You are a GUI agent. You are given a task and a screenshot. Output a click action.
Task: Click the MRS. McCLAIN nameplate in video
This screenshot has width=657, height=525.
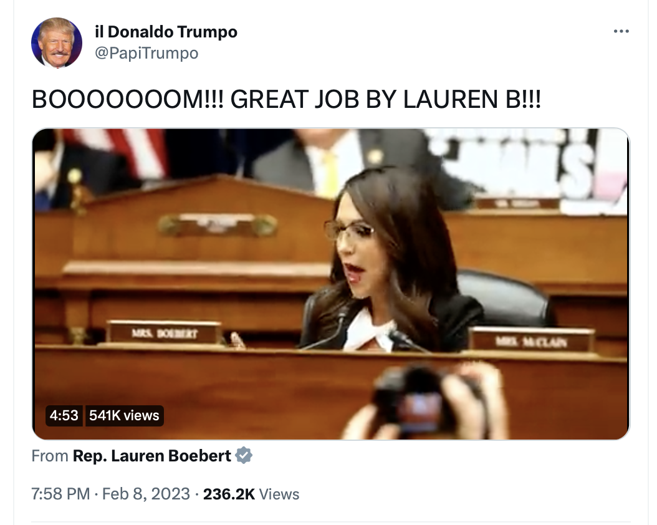531,341
